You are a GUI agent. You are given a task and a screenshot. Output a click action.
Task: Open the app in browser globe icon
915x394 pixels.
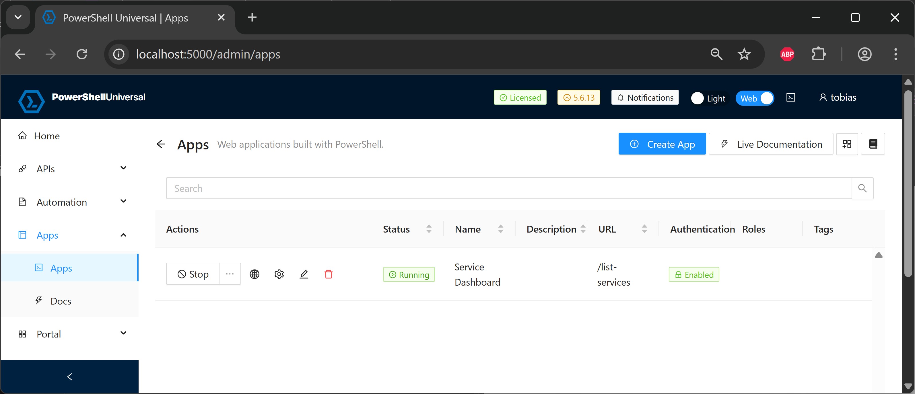[254, 274]
